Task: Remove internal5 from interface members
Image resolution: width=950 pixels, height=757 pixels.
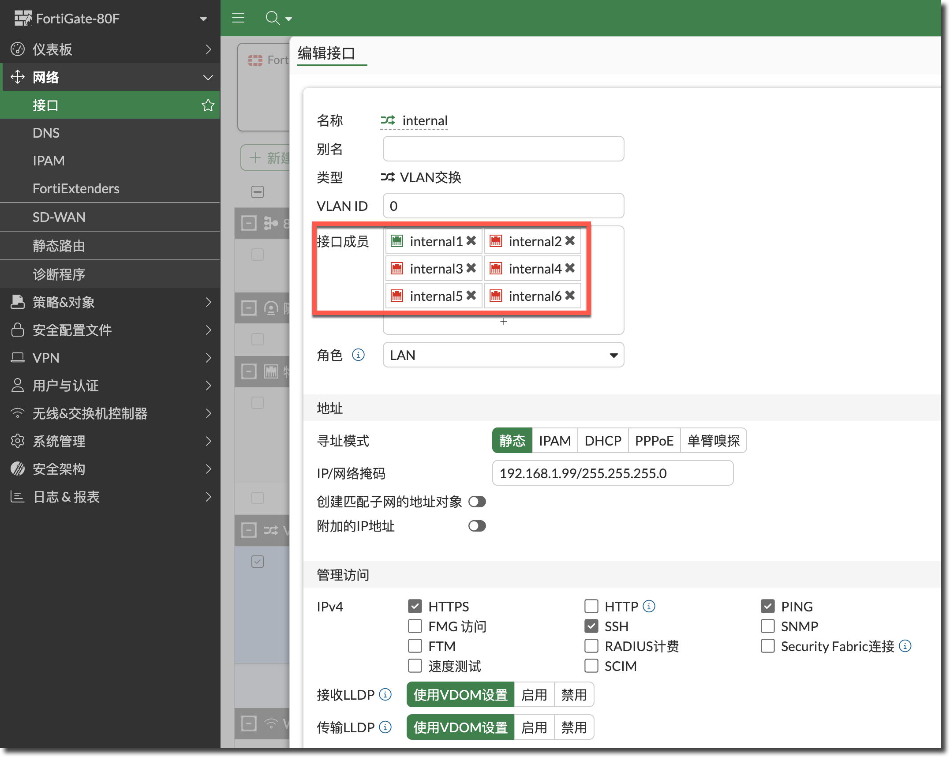Action: point(471,295)
